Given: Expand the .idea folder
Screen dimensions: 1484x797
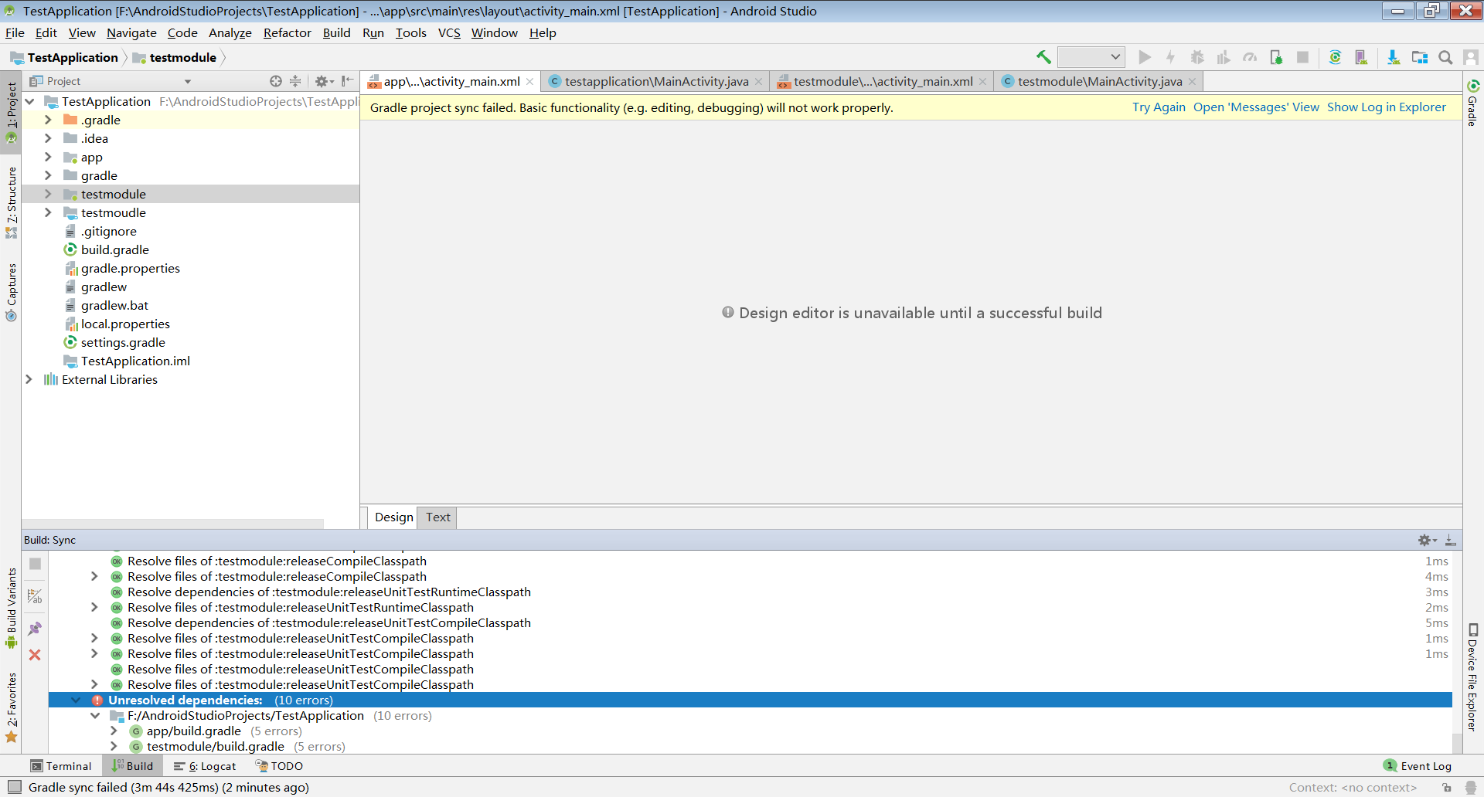Looking at the screenshot, I should (48, 138).
